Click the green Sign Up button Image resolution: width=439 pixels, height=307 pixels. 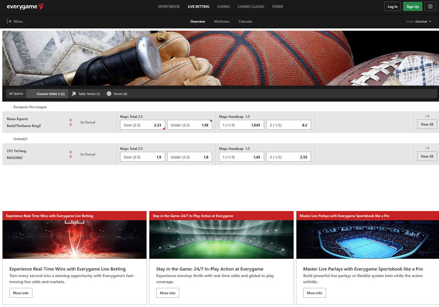coord(413,7)
